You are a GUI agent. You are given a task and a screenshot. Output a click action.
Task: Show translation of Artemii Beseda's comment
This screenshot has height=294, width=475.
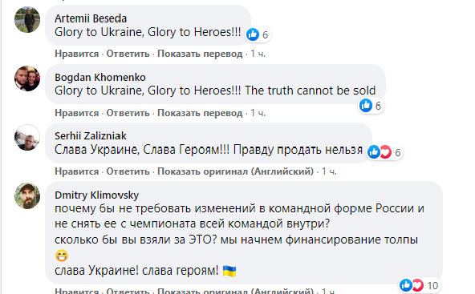coord(200,54)
